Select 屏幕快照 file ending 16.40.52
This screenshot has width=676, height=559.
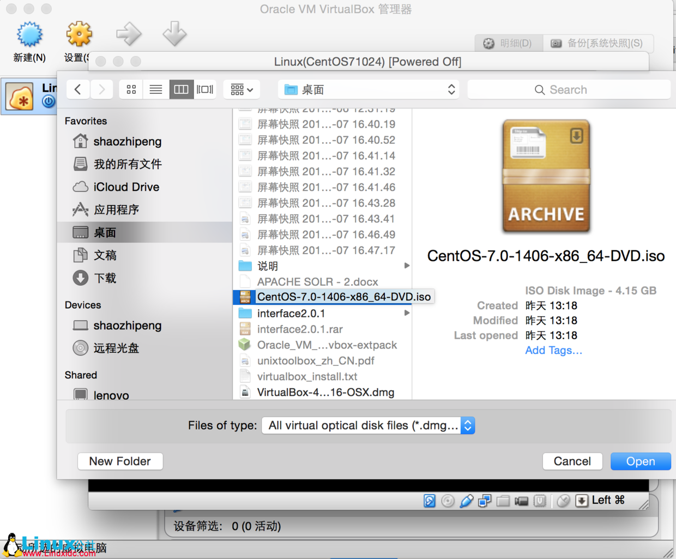(322, 140)
